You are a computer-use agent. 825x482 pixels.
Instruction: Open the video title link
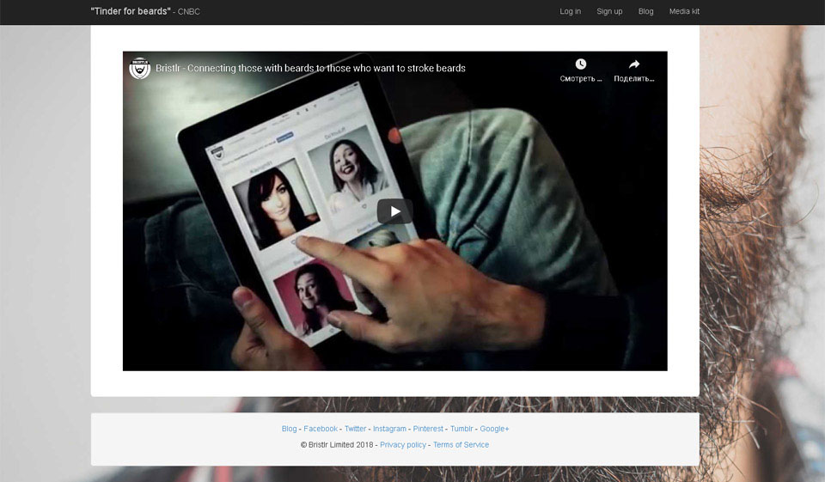click(310, 68)
